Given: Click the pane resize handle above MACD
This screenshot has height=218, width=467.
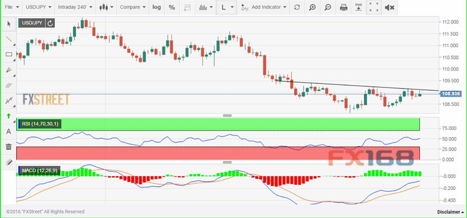Looking at the screenshot, I should click(x=227, y=162).
